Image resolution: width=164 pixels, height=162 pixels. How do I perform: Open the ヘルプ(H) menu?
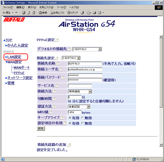pyautogui.click(x=74, y=7)
